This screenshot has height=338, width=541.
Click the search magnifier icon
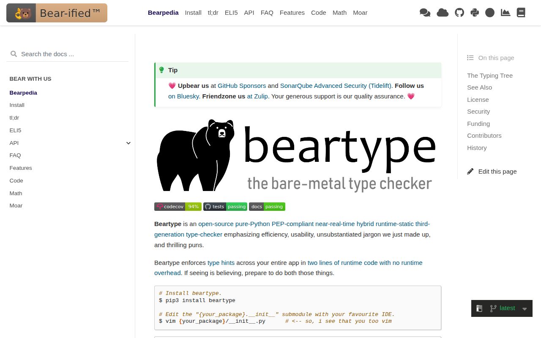click(14, 54)
